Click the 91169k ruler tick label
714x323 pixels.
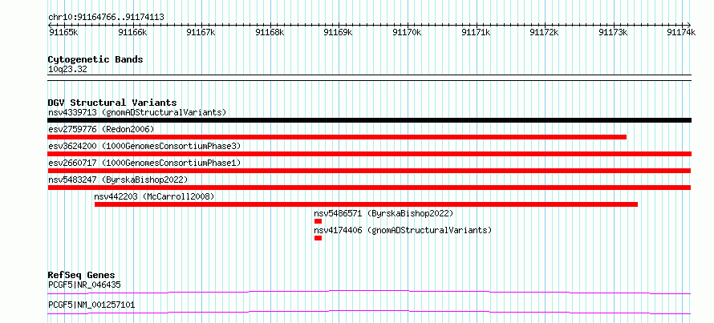pos(339,32)
